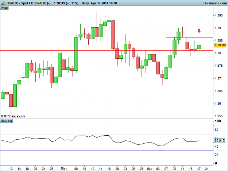Click the 1.375 price axis label

click(x=219, y=66)
